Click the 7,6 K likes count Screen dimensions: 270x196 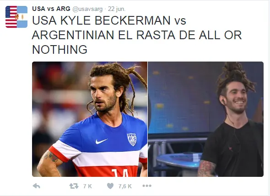point(125,186)
